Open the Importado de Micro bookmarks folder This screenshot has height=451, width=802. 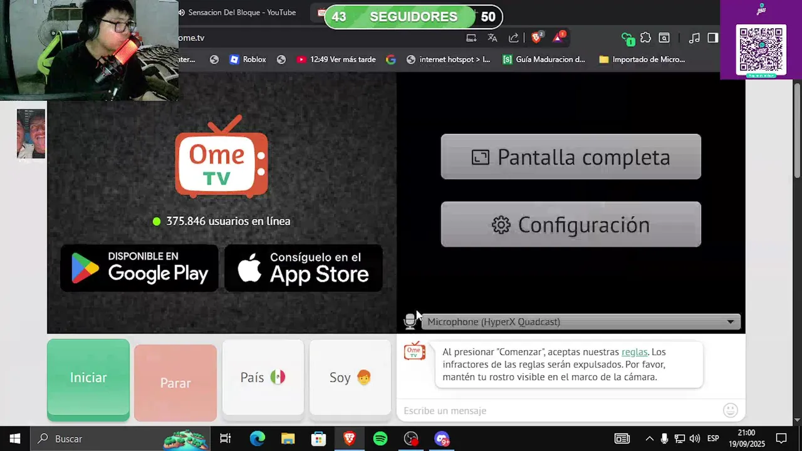click(x=642, y=60)
